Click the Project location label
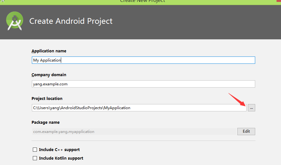This screenshot has height=165, width=281. (x=47, y=99)
